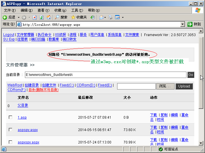This screenshot has width=205, height=153.
Task: Follow the 执行命令 link
Action: click(45, 35)
